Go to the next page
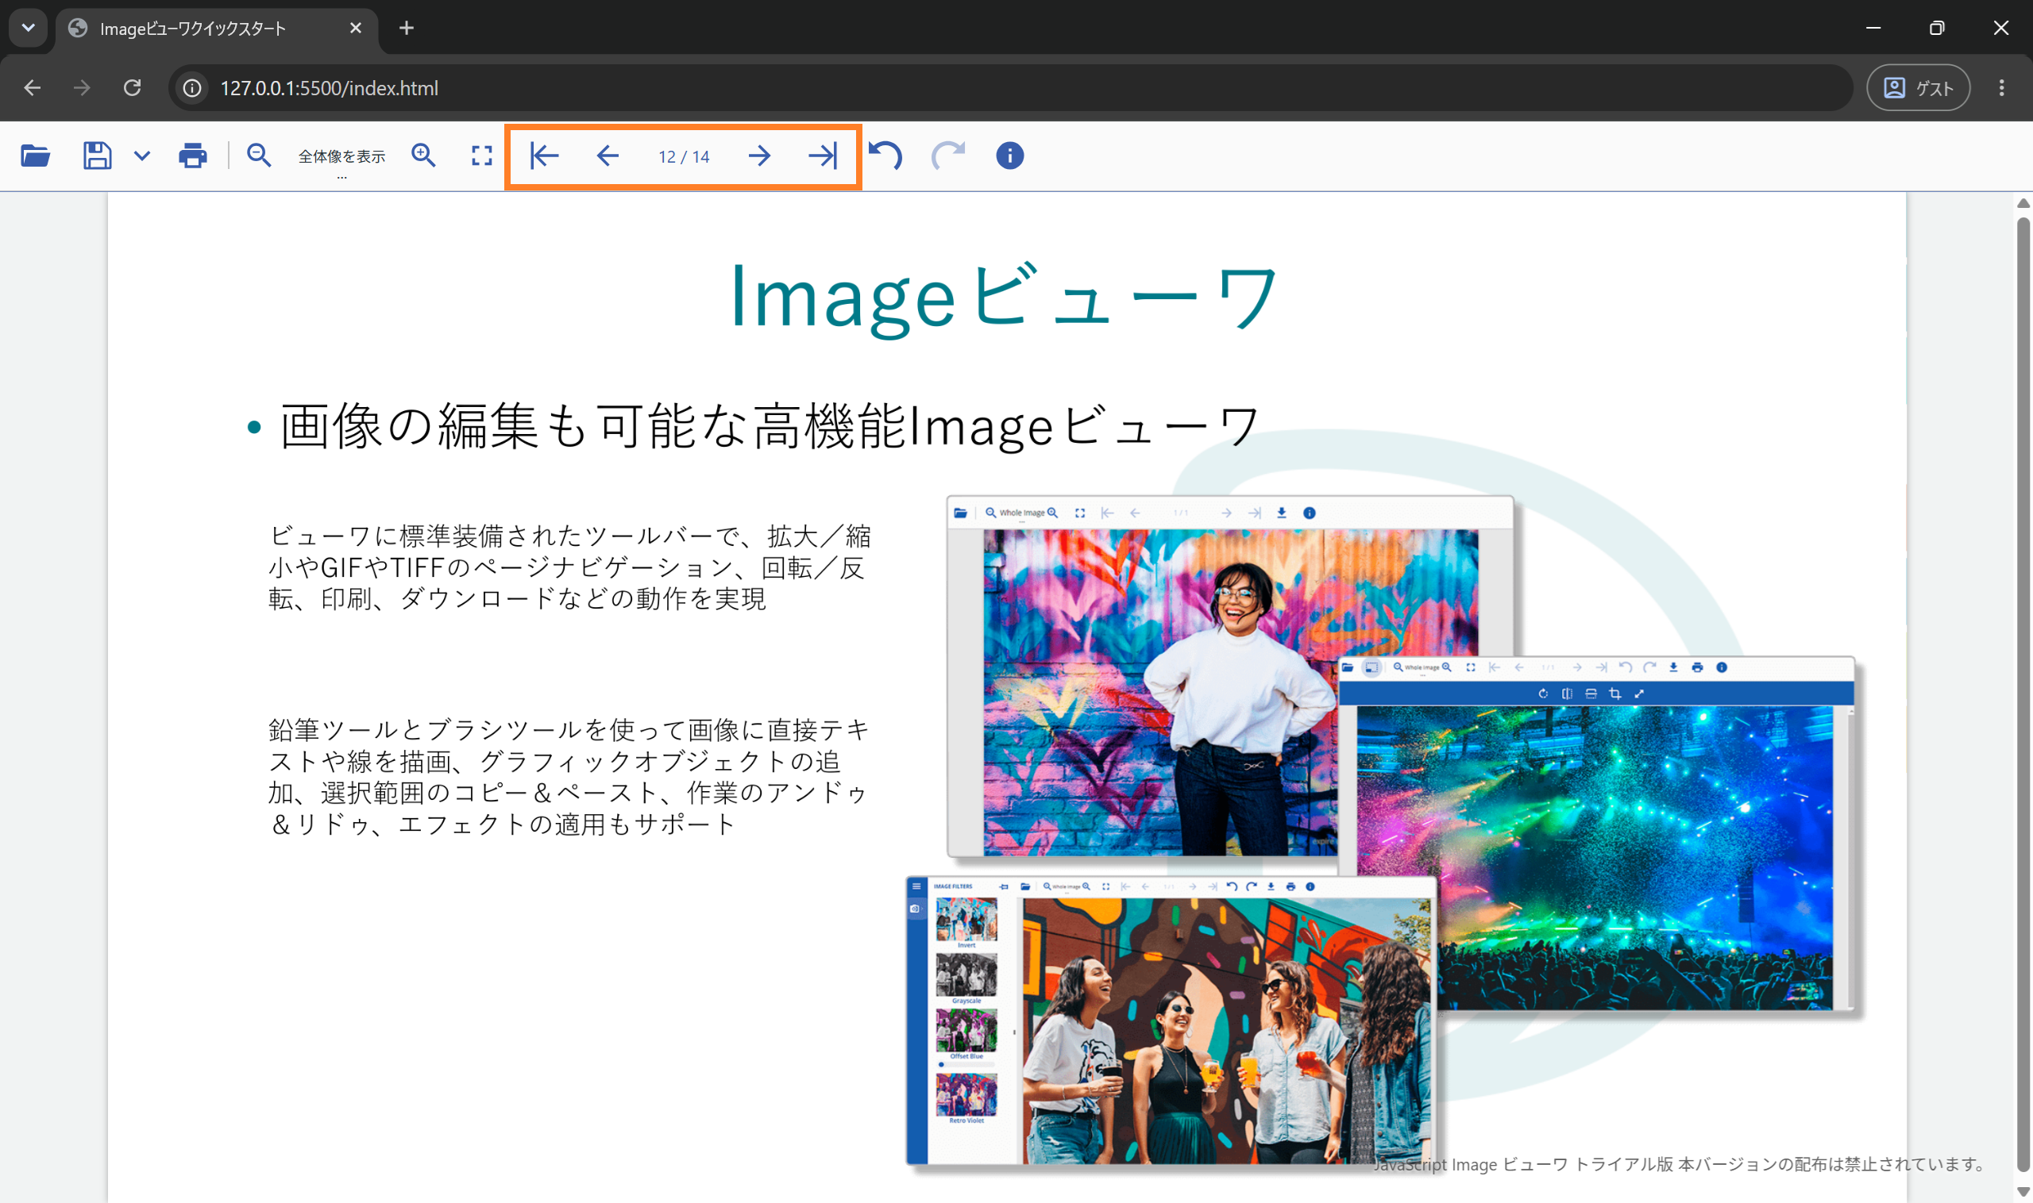 [x=759, y=156]
